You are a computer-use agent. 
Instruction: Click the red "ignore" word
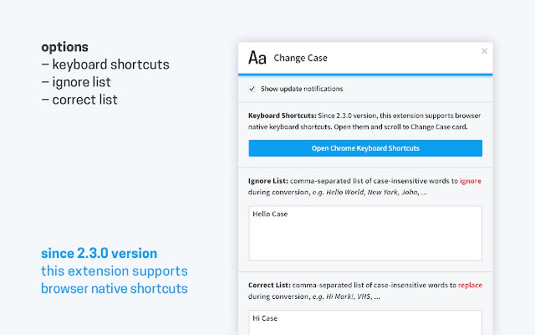coord(470,181)
